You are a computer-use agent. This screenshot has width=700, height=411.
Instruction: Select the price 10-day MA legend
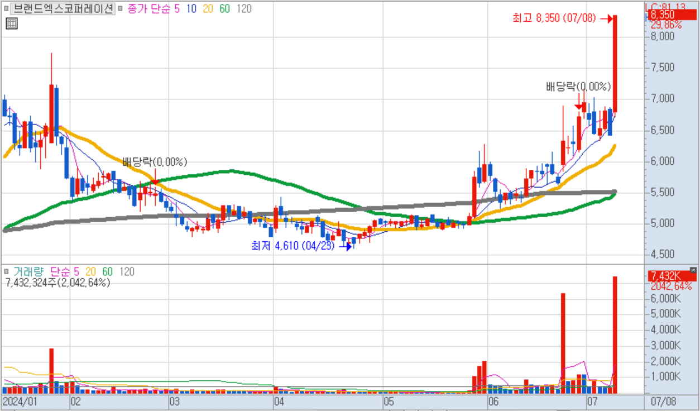point(191,9)
